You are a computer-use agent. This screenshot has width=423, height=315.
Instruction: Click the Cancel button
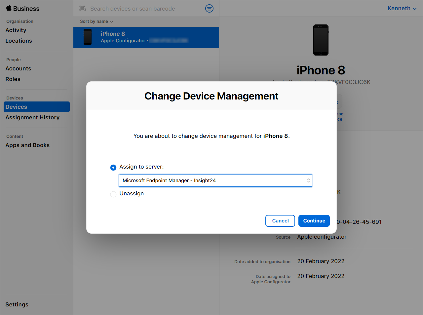coord(280,221)
